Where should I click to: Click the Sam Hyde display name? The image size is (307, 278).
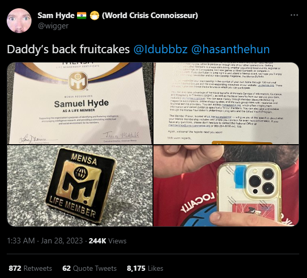[x=56, y=16]
